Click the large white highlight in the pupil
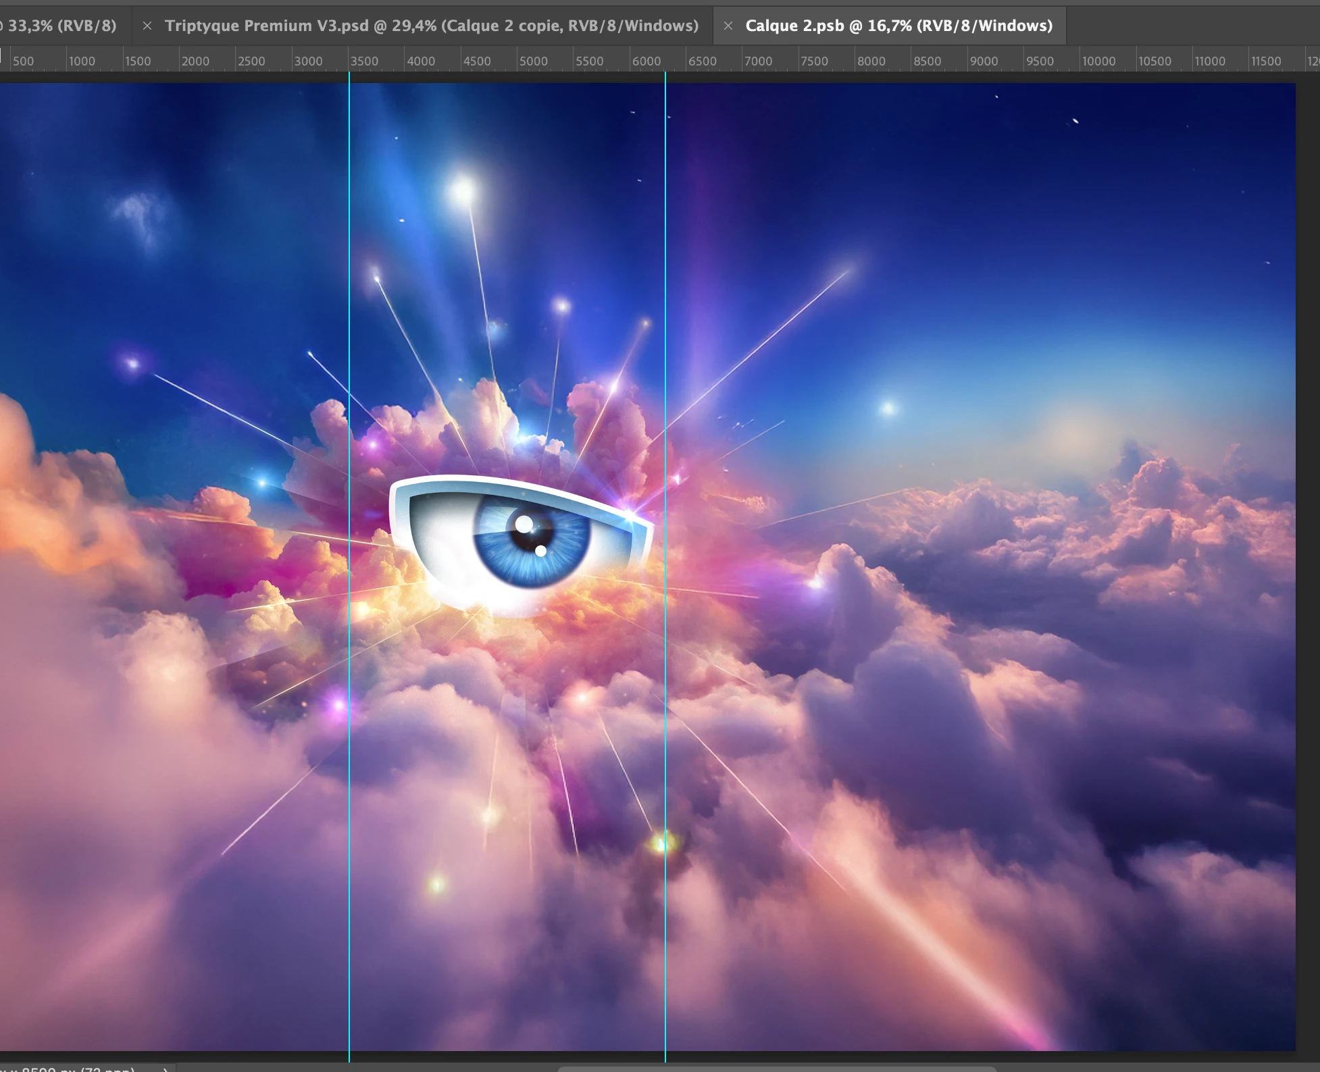The height and width of the screenshot is (1072, 1320). 524,523
